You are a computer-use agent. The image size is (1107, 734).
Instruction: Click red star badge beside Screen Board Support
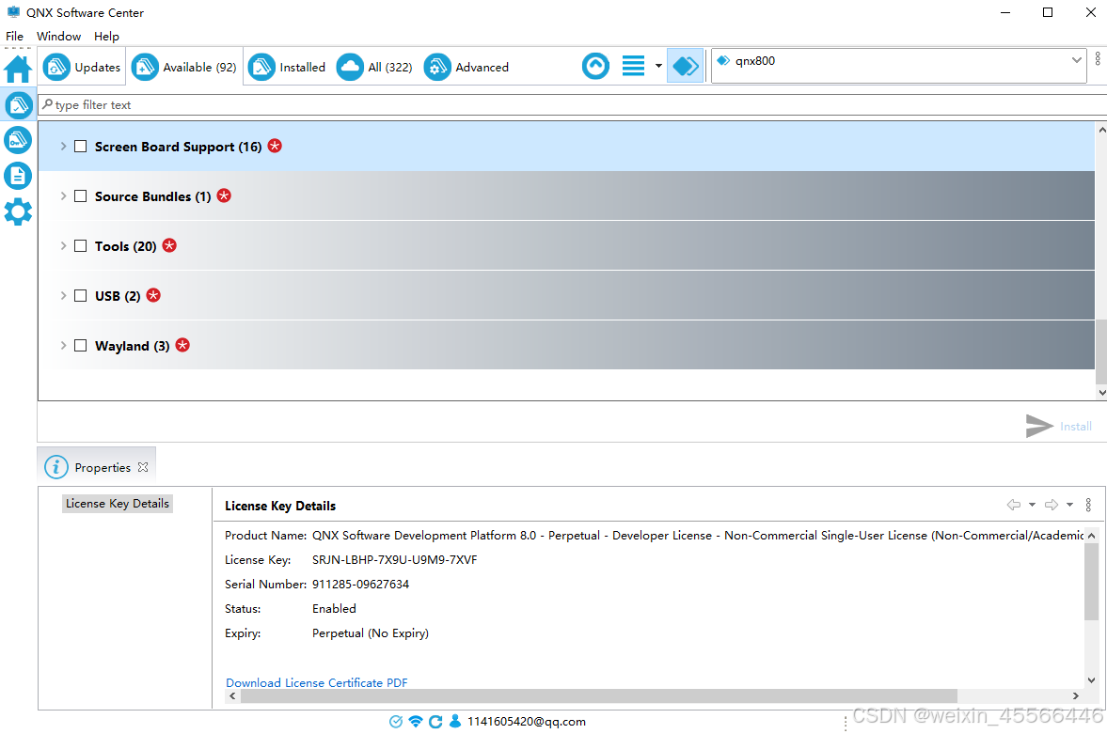275,146
